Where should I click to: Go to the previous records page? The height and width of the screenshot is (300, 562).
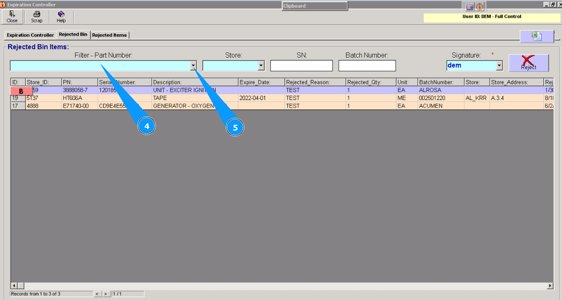[97, 294]
